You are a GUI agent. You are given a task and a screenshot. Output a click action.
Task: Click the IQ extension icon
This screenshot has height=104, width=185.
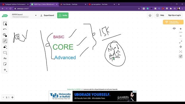point(159,8)
